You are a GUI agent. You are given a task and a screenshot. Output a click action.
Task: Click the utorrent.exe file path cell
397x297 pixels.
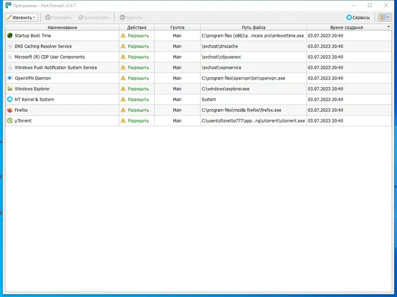point(253,121)
